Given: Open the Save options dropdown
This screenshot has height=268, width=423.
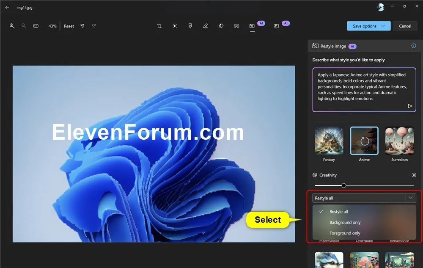Looking at the screenshot, I should pyautogui.click(x=368, y=26).
